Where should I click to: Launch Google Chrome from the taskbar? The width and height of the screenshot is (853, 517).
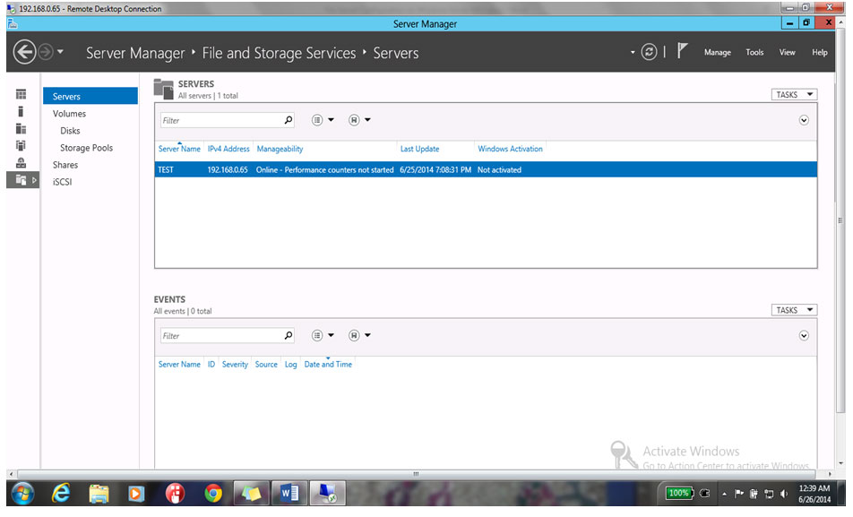point(212,494)
